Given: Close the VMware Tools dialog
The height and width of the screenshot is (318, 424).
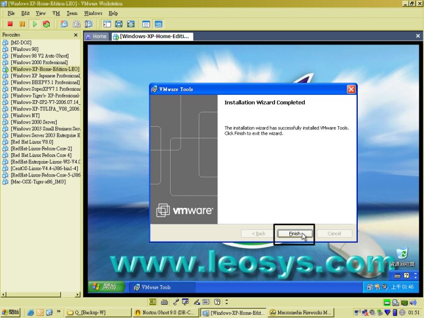Looking at the screenshot, I should [x=351, y=89].
